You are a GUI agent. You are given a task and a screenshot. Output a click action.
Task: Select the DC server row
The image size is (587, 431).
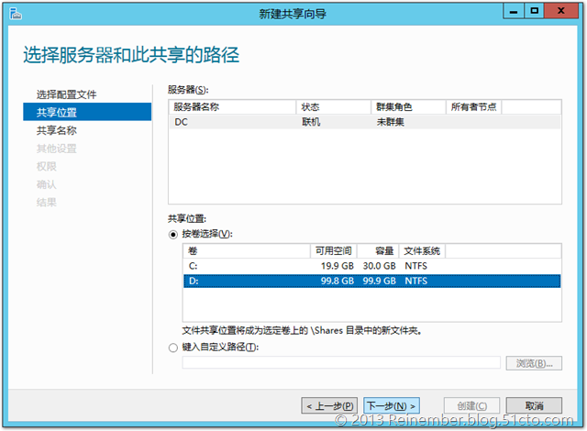[365, 122]
